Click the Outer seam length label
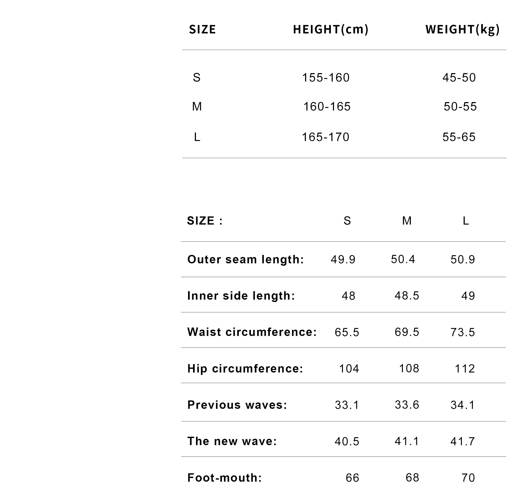The width and height of the screenshot is (526, 503). point(246,260)
